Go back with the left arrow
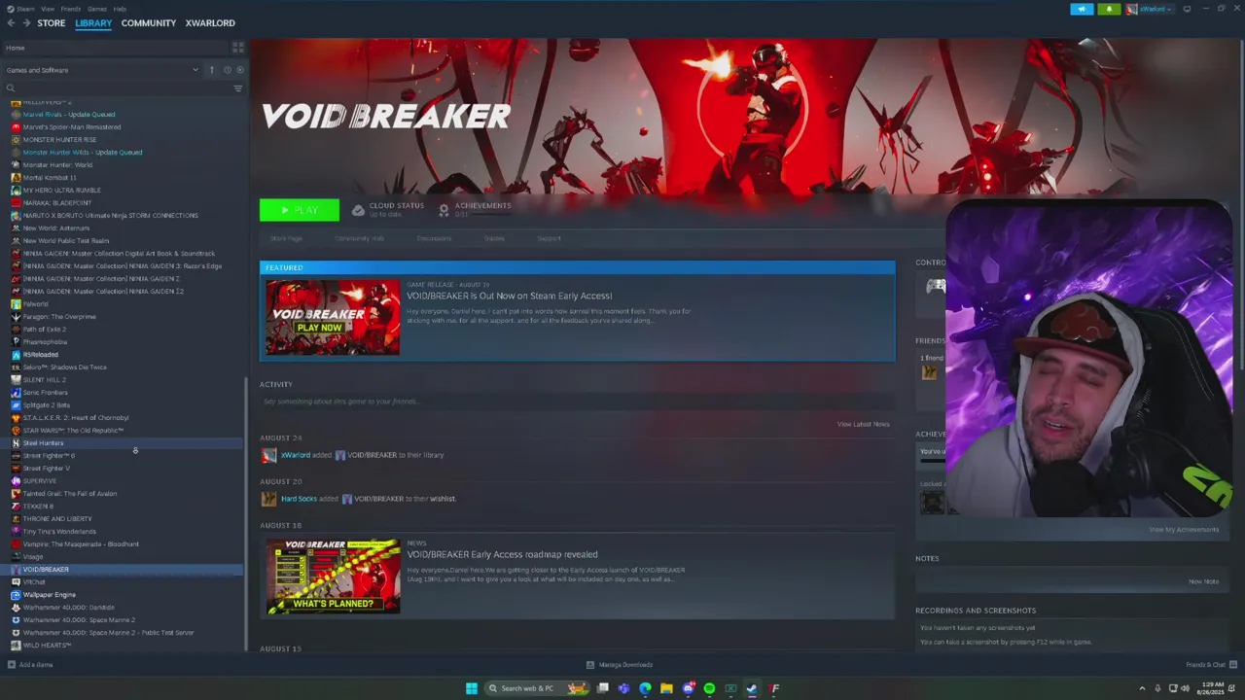Image resolution: width=1245 pixels, height=700 pixels. [x=11, y=22]
